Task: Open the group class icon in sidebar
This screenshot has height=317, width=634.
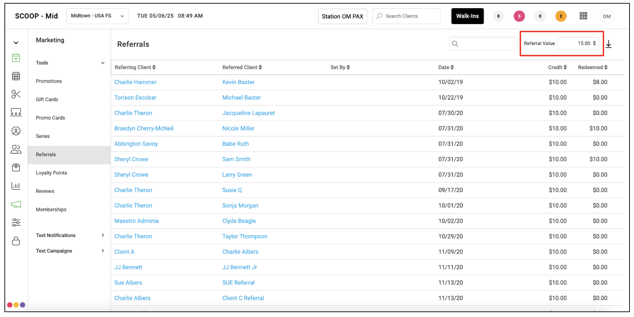Action: pyautogui.click(x=16, y=113)
